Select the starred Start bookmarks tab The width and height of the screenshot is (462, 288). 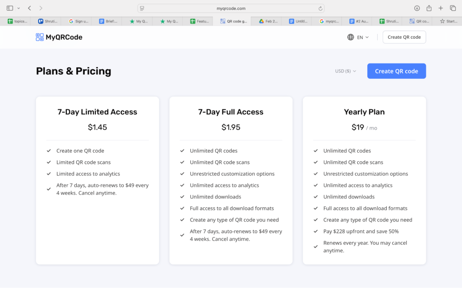click(x=447, y=21)
